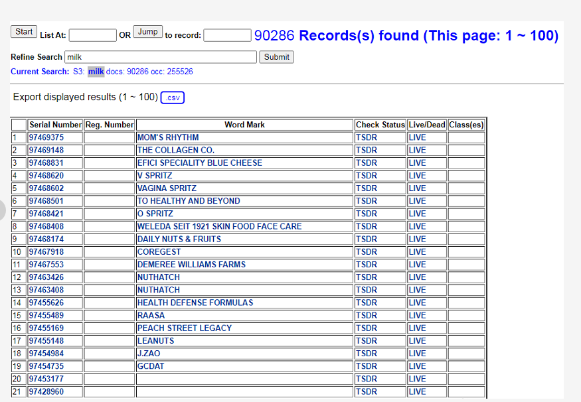Image resolution: width=581 pixels, height=402 pixels.
Task: Open TSDR link for serial 97463426
Action: 367,277
